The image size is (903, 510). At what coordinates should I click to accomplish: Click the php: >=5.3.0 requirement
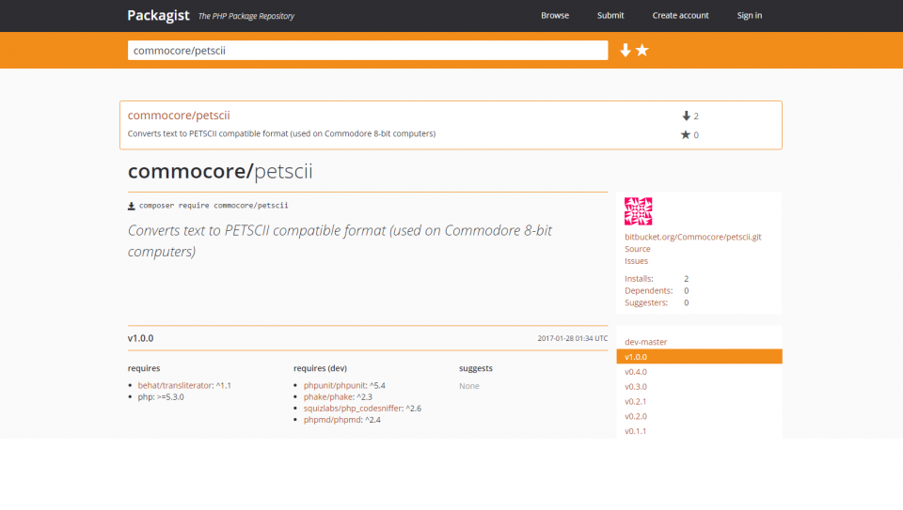coord(161,396)
